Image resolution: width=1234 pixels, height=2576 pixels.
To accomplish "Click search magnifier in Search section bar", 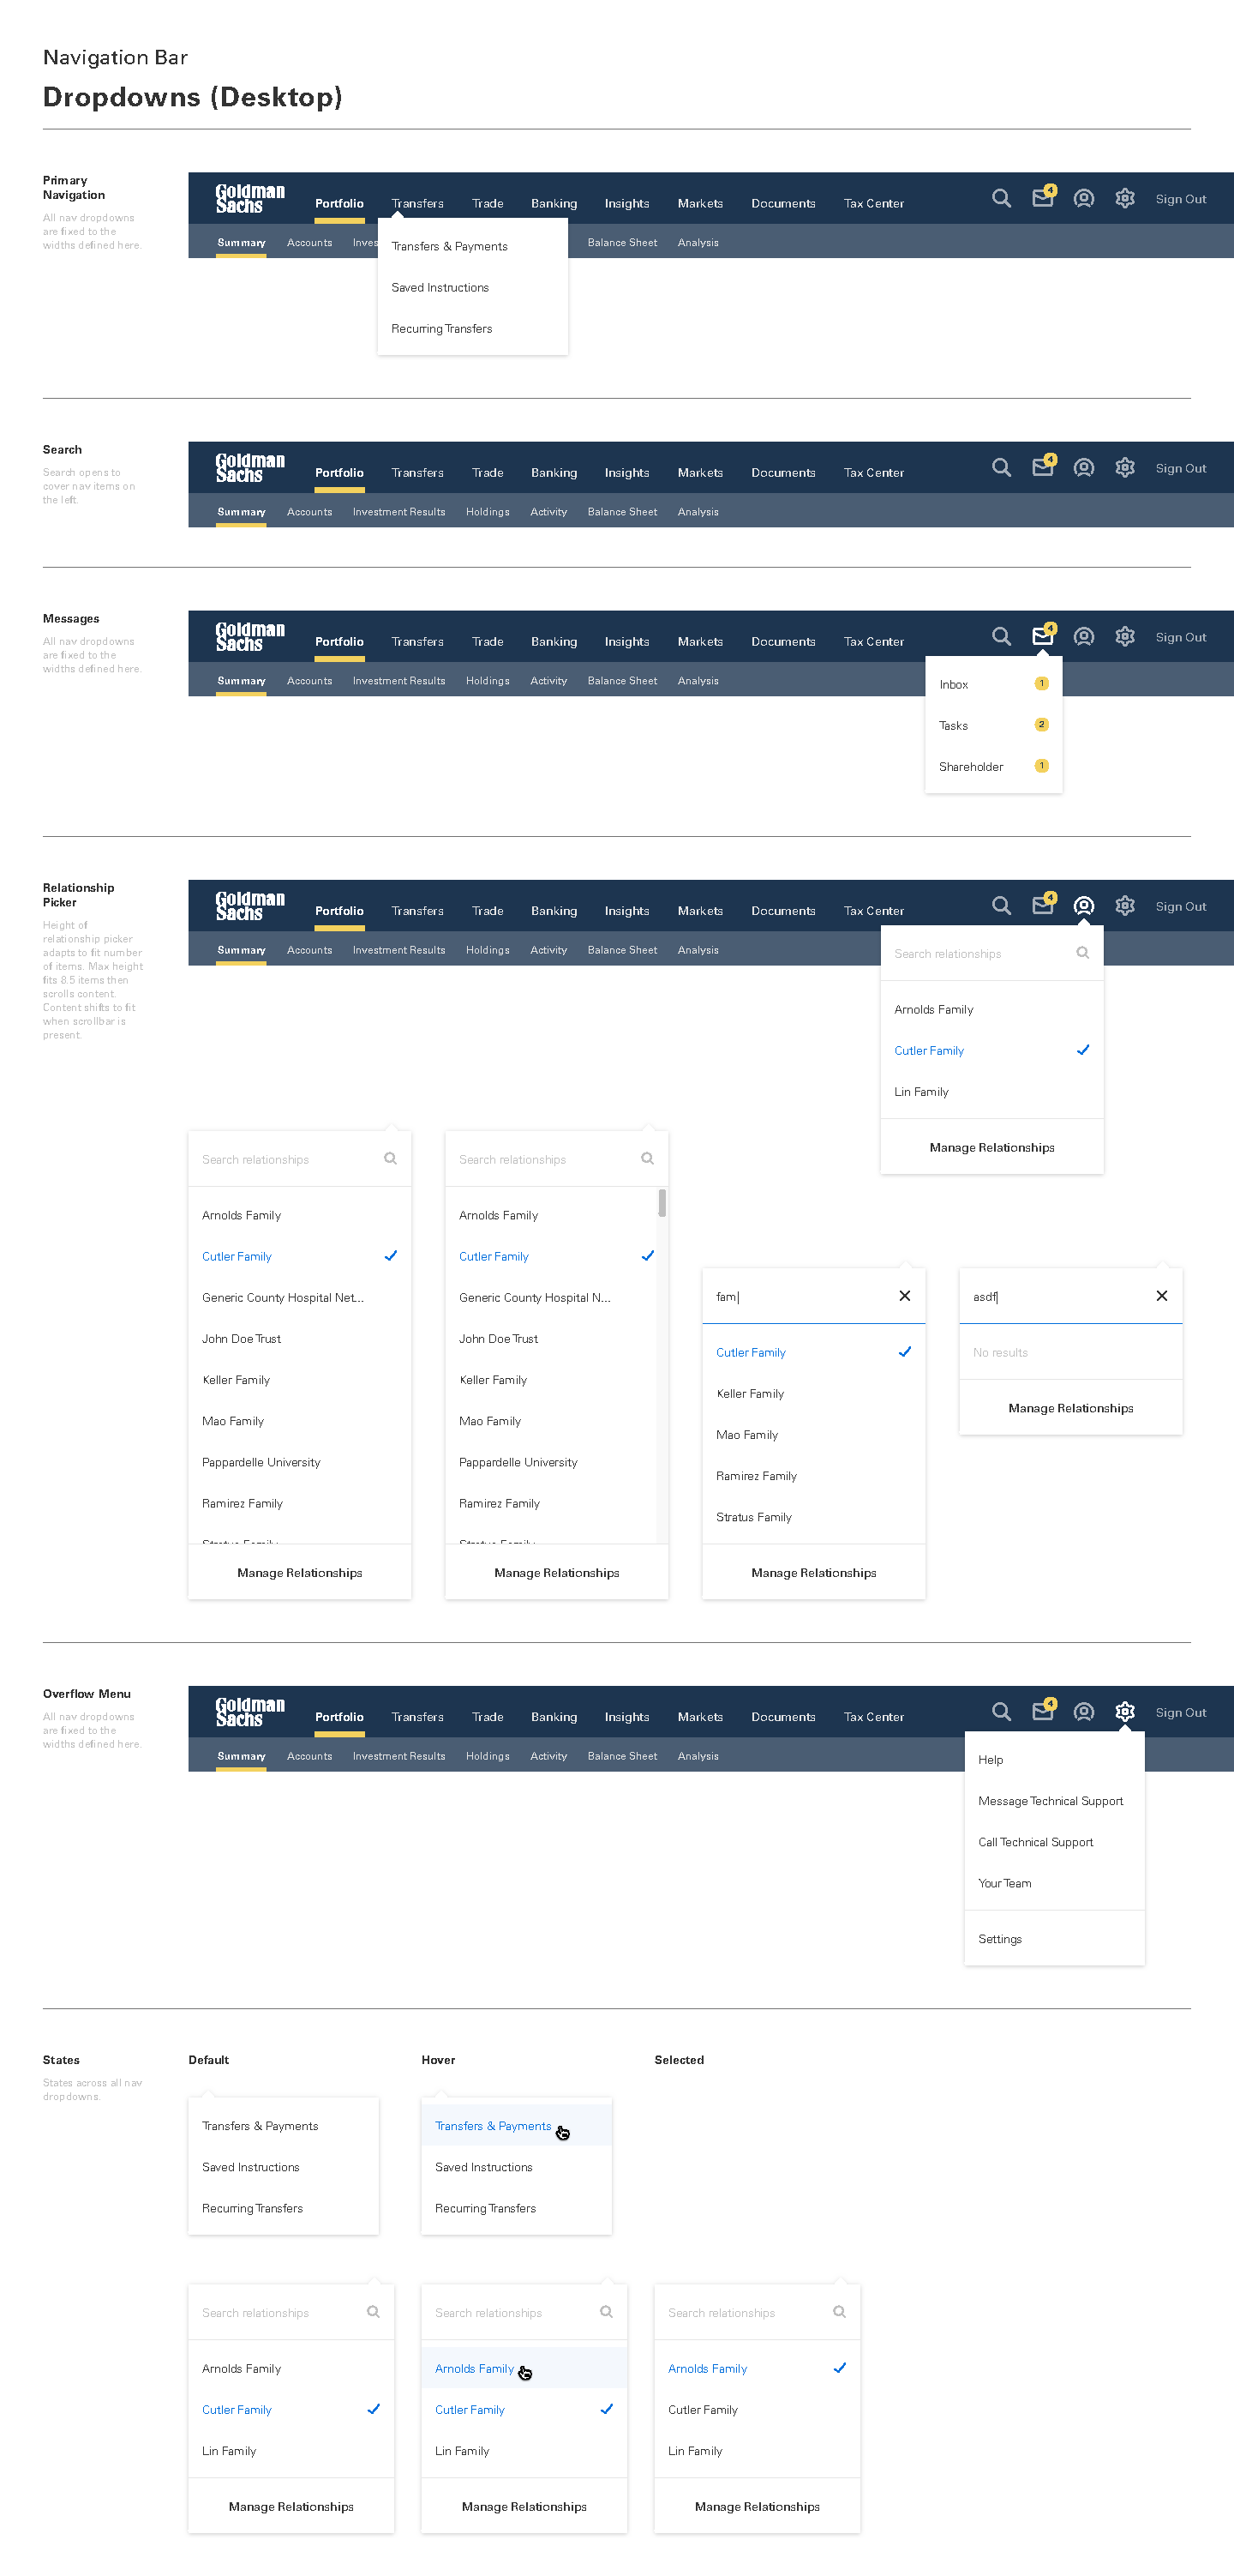I will 1001,467.
